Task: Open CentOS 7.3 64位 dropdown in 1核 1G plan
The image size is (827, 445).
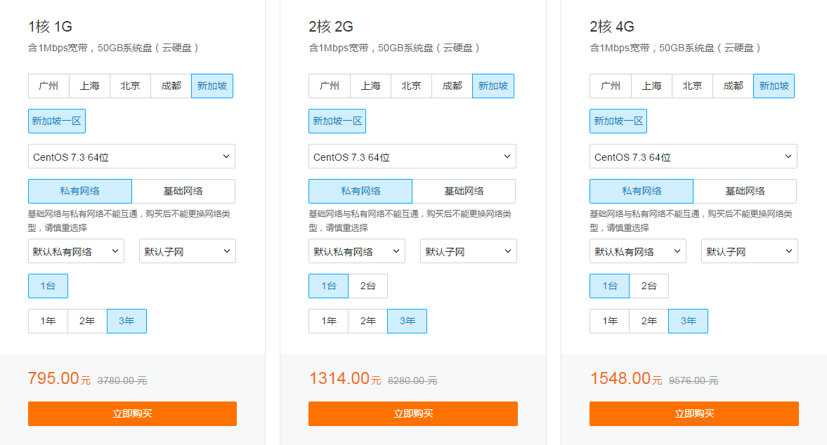Action: tap(131, 157)
